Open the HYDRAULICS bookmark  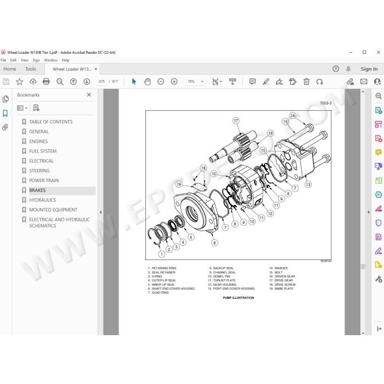tap(43, 200)
